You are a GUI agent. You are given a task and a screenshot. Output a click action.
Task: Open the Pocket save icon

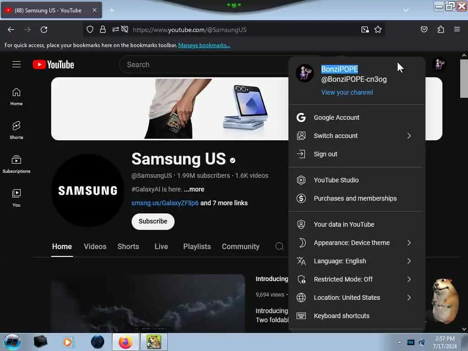424,29
